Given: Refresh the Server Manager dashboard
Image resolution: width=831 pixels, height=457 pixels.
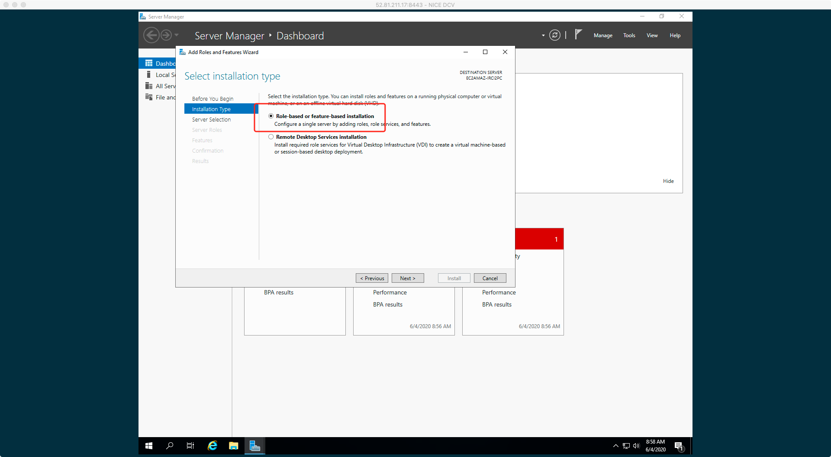Looking at the screenshot, I should tap(554, 35).
